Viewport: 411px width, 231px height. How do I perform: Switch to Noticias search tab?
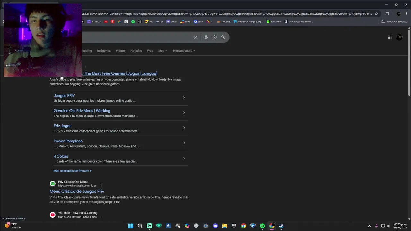(x=136, y=51)
